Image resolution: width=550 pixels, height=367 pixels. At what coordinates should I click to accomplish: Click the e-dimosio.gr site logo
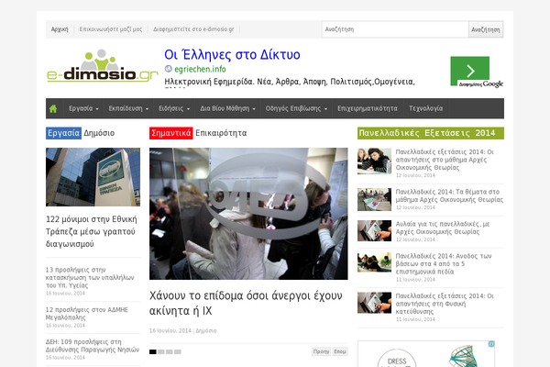pyautogui.click(x=103, y=66)
